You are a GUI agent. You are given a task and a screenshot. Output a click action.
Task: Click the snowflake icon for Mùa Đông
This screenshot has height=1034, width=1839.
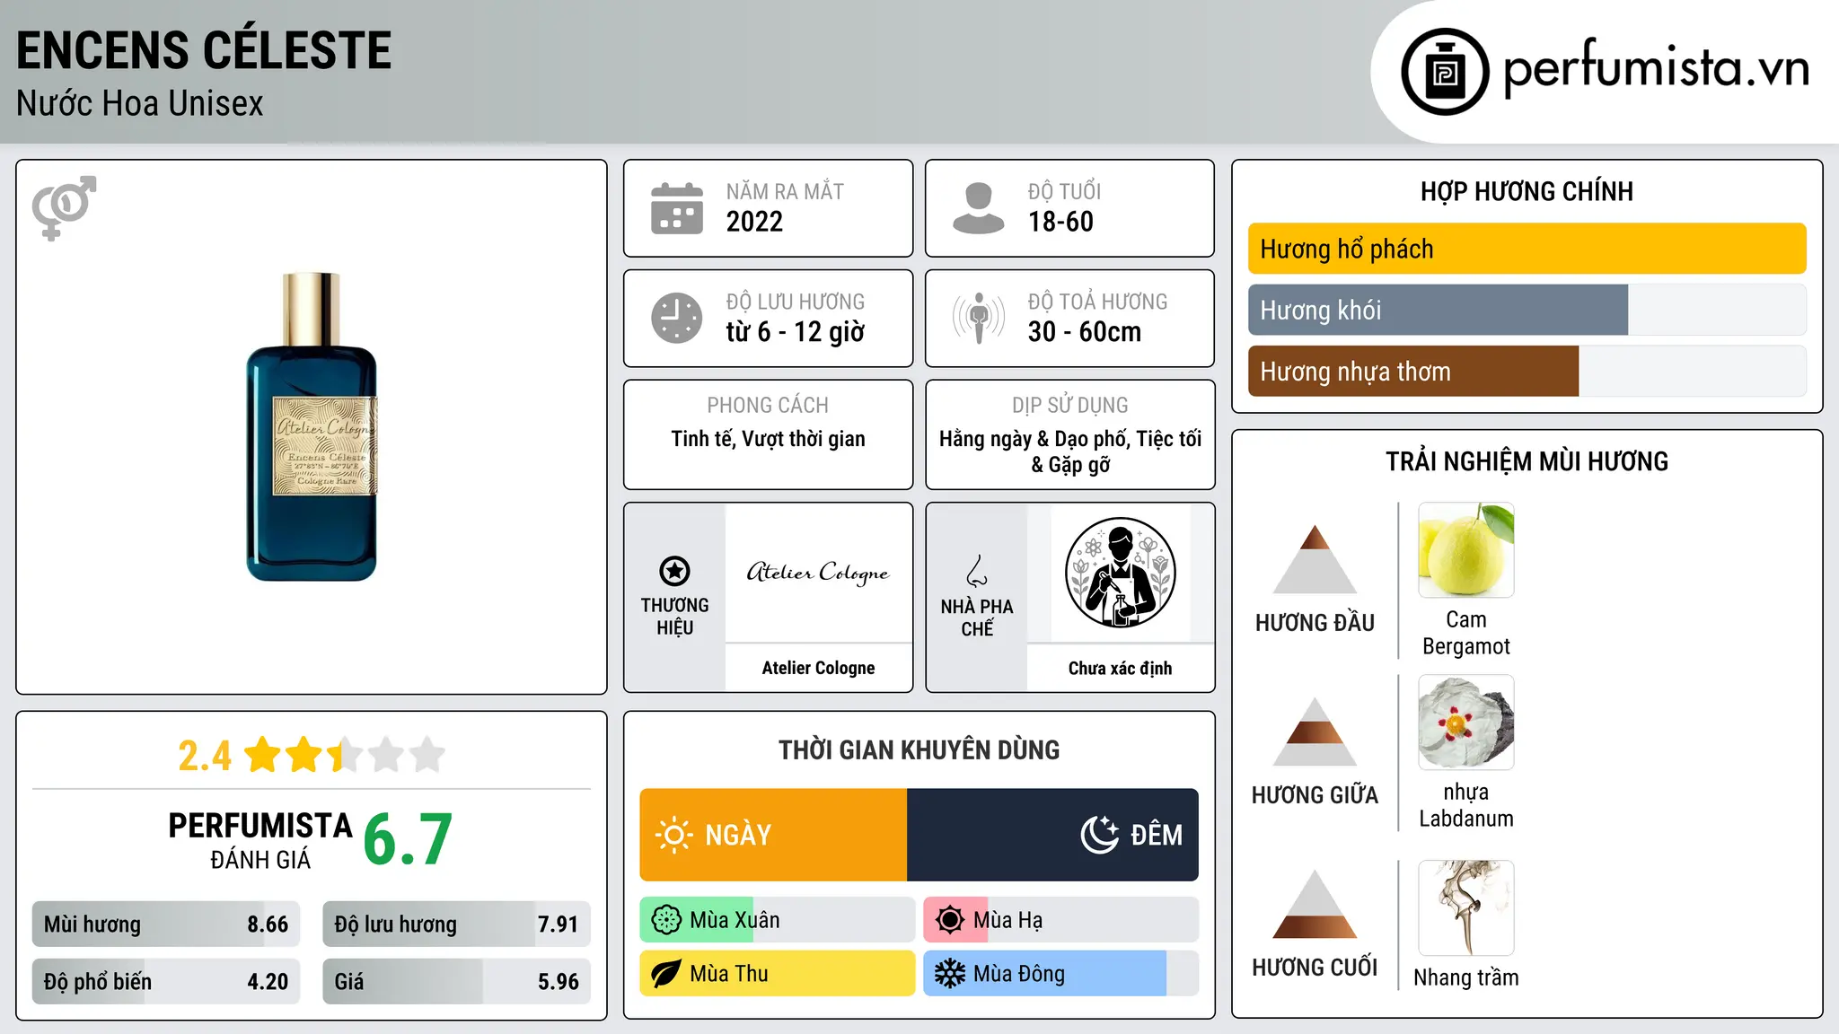950,974
